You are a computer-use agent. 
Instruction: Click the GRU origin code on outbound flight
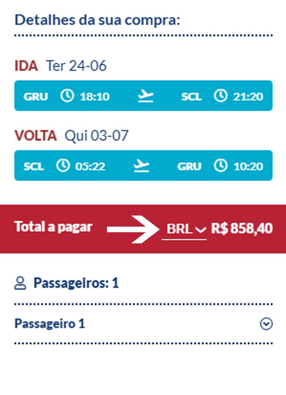tap(36, 96)
